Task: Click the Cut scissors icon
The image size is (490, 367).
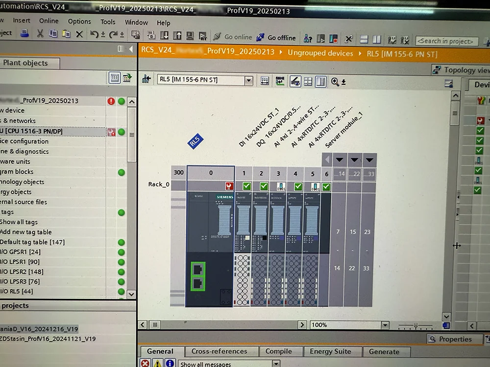Action: 40,33
